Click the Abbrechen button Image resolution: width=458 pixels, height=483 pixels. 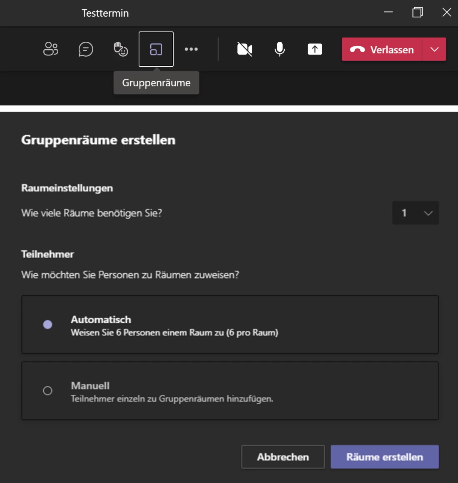pyautogui.click(x=283, y=457)
